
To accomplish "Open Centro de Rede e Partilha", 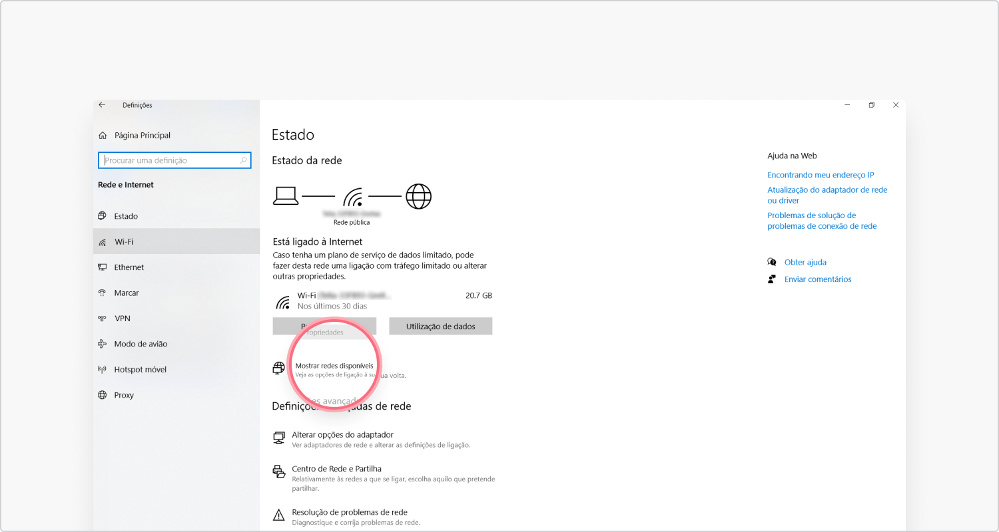I will (x=336, y=469).
